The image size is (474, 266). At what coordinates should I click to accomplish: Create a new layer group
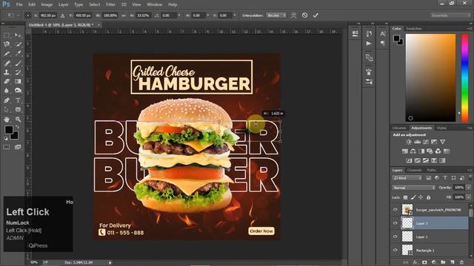(443, 262)
